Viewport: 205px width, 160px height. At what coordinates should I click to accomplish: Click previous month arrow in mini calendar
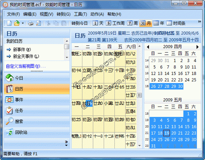click(x=148, y=47)
